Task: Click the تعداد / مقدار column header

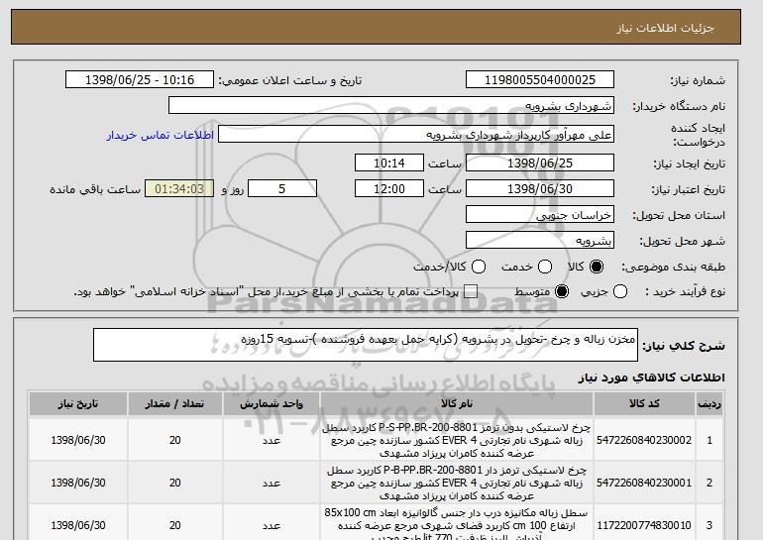Action: (175, 404)
